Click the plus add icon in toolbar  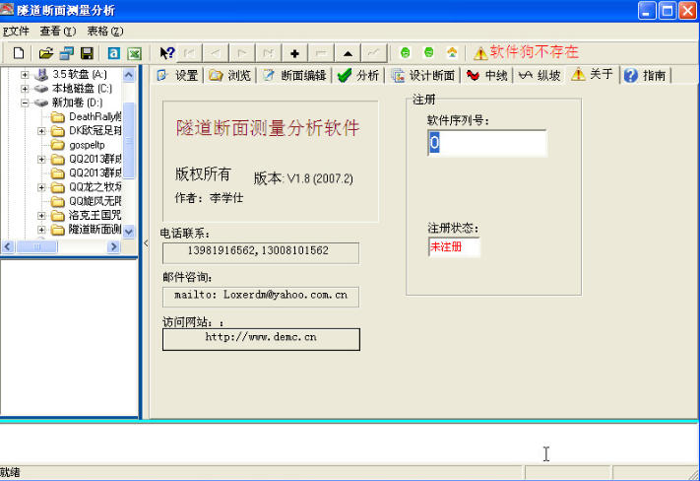coord(294,52)
